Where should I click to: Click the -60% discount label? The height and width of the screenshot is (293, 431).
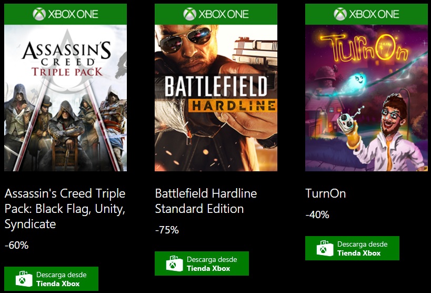tap(16, 245)
